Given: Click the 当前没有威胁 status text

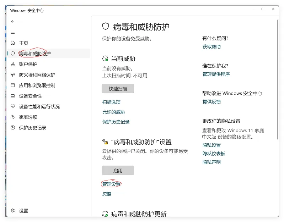Looking at the screenshot, I should click(x=118, y=68).
